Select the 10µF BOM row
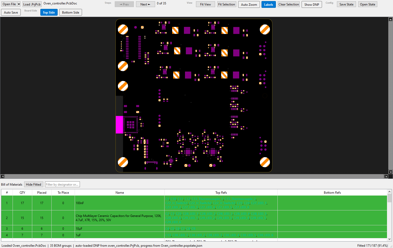The height and width of the screenshot is (248, 393). 194,228
